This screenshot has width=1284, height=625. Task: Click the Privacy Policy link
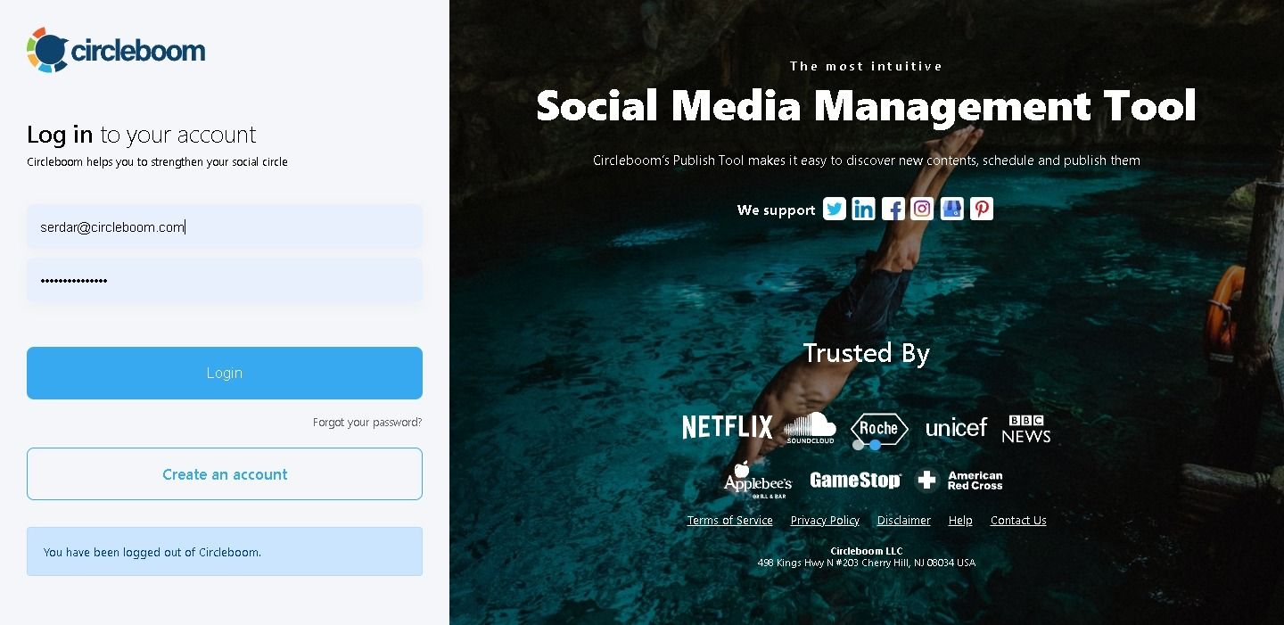click(825, 520)
